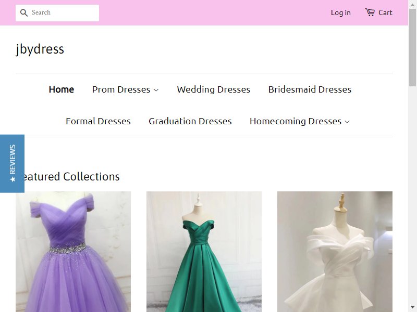Open the blue Reviews side tab
This screenshot has height=312, width=417.
12,163
